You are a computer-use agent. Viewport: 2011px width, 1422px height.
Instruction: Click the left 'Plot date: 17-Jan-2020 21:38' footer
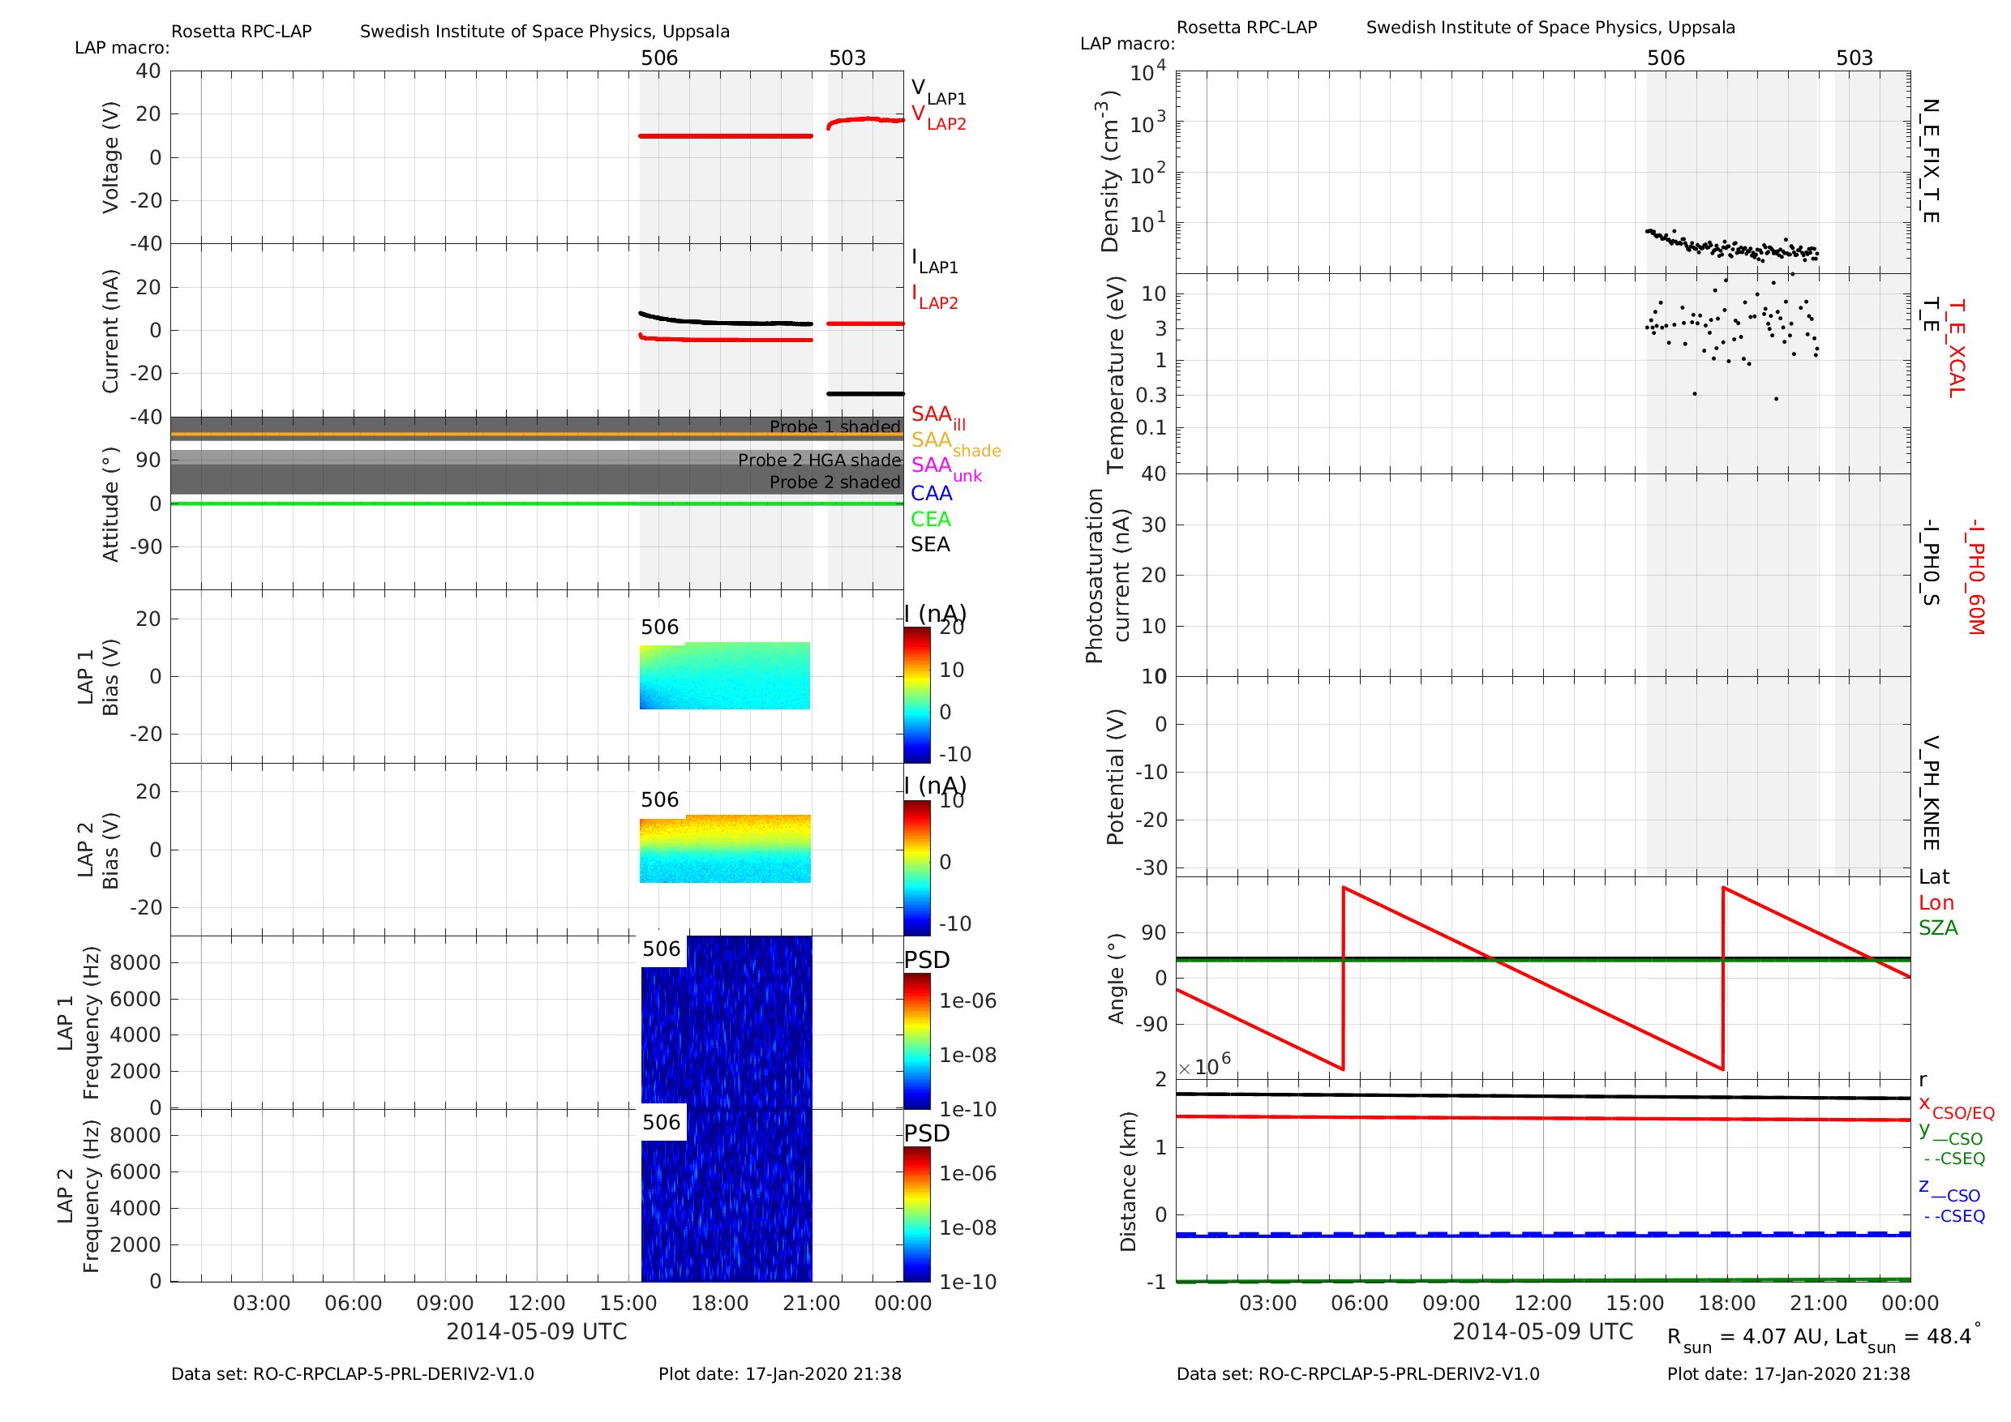tap(780, 1374)
